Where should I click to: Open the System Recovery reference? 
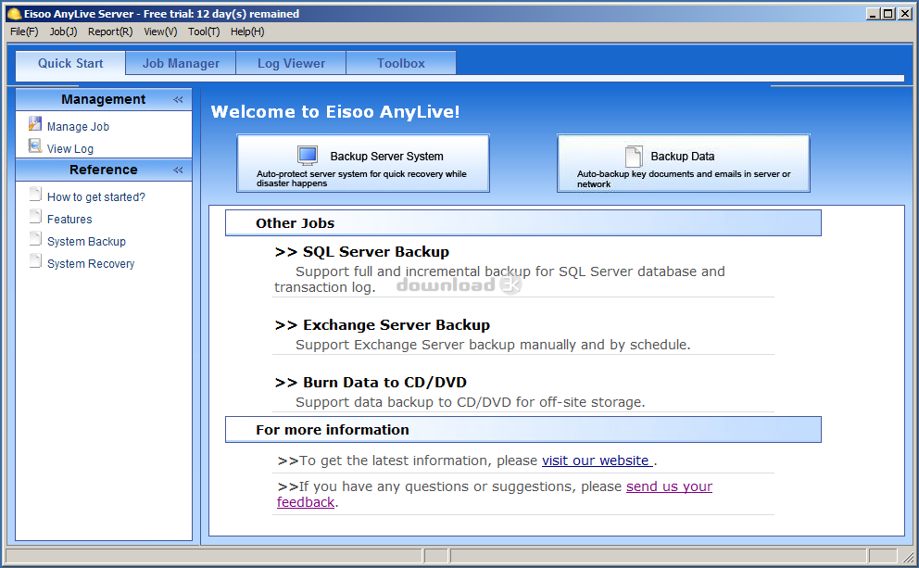click(x=91, y=264)
